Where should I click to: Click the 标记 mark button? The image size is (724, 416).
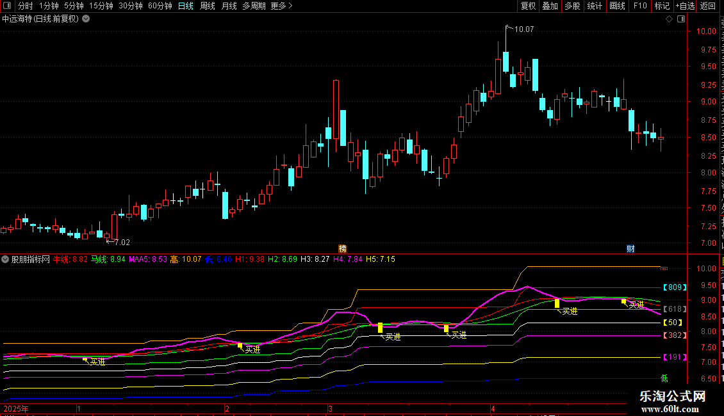coord(662,6)
